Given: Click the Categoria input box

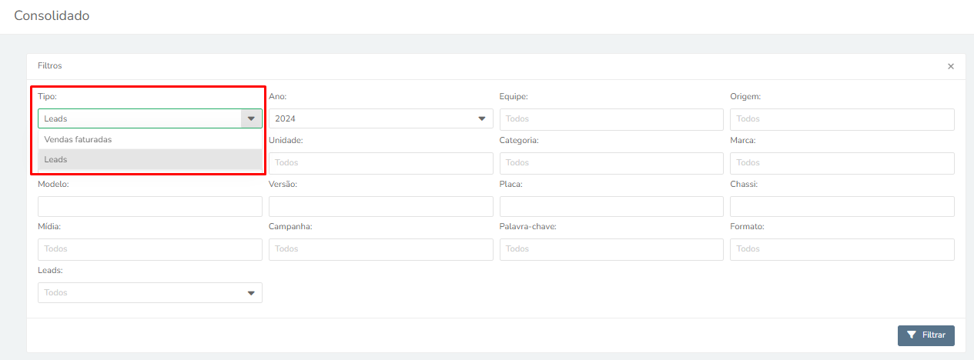Looking at the screenshot, I should tap(611, 163).
